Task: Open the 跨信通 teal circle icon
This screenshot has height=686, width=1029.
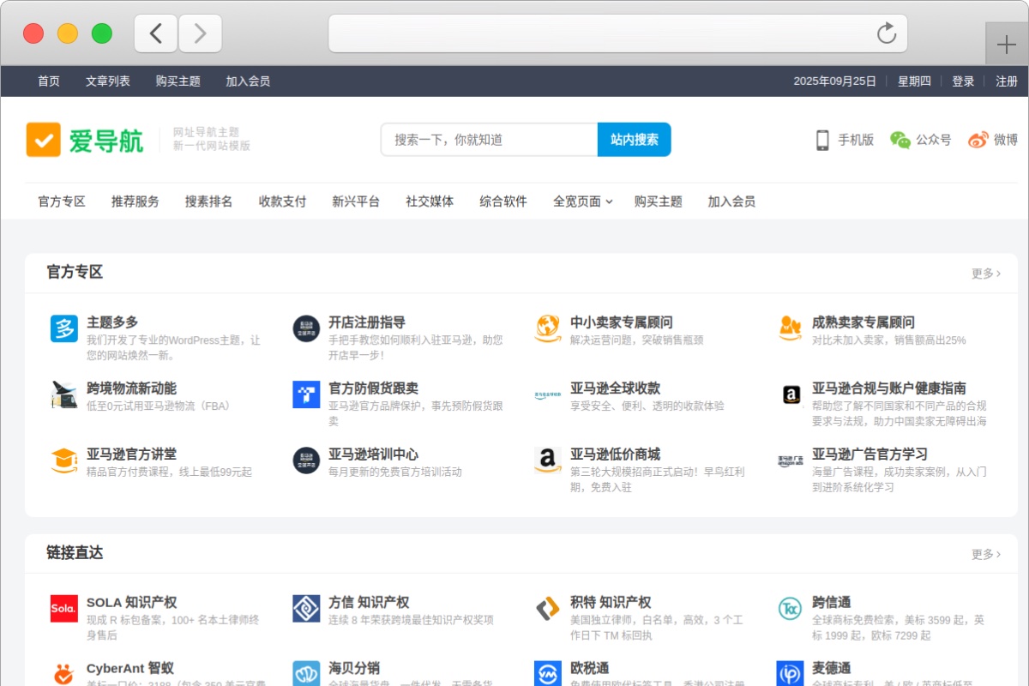Action: coord(790,609)
